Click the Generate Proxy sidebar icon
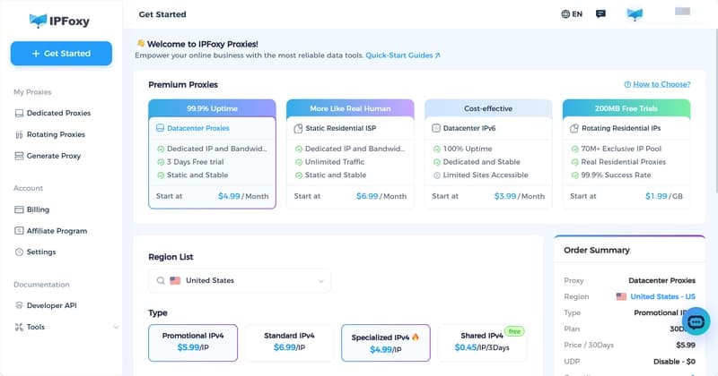 (x=19, y=156)
